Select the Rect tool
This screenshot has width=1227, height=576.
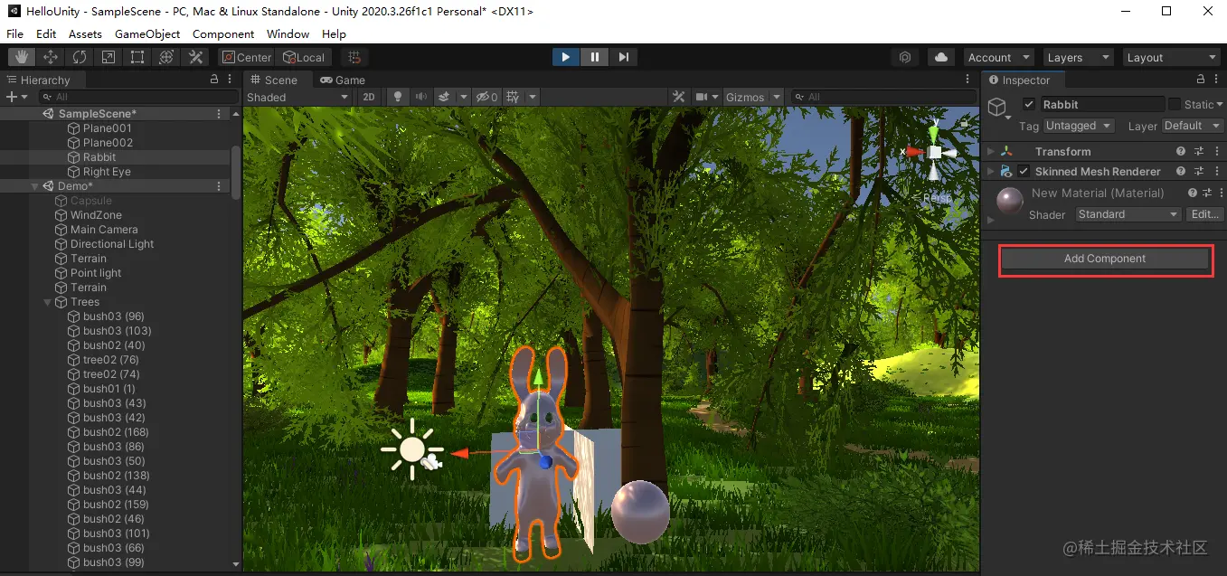point(137,57)
